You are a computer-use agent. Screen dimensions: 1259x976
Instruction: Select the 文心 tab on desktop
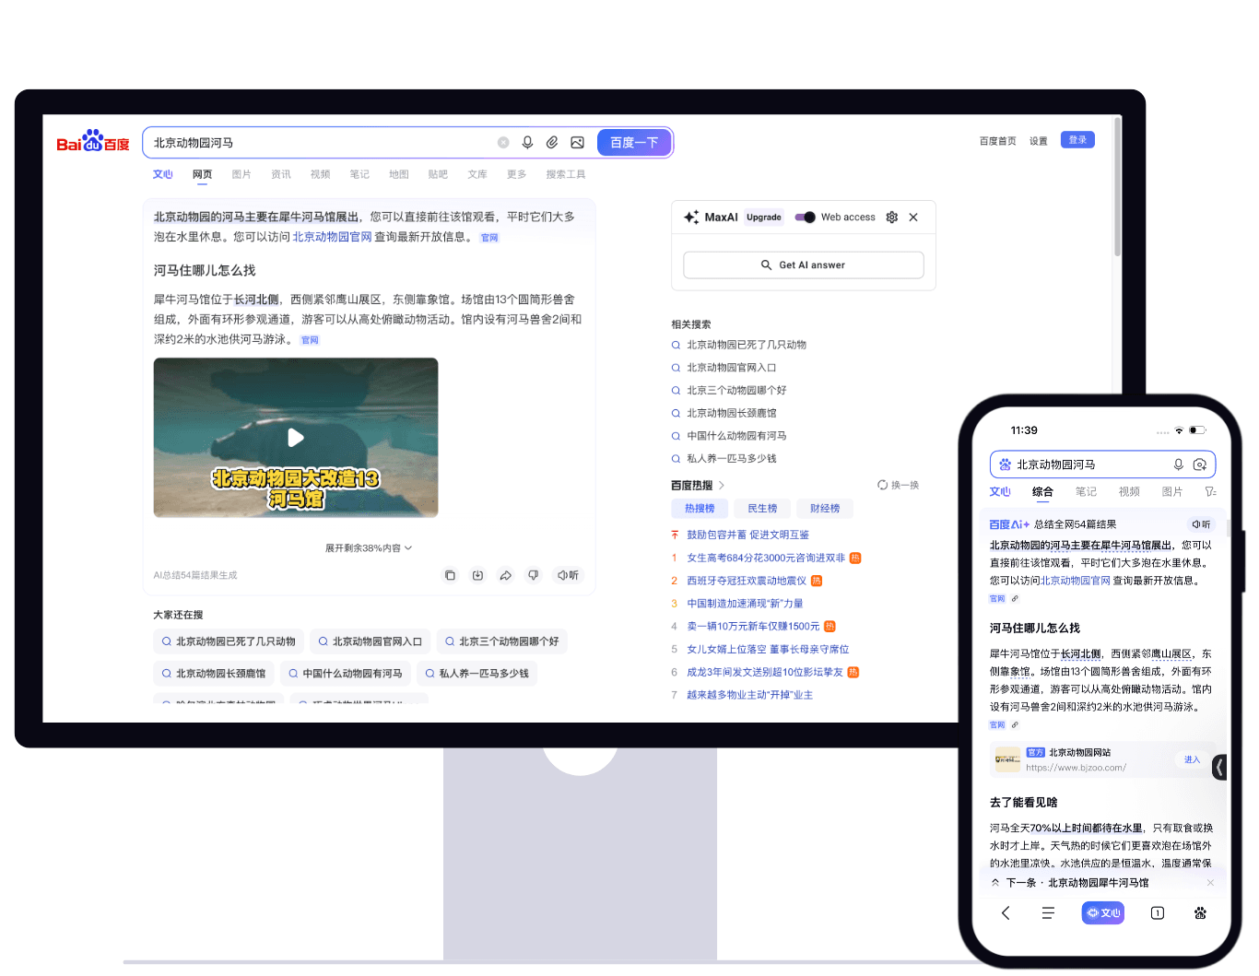click(163, 174)
